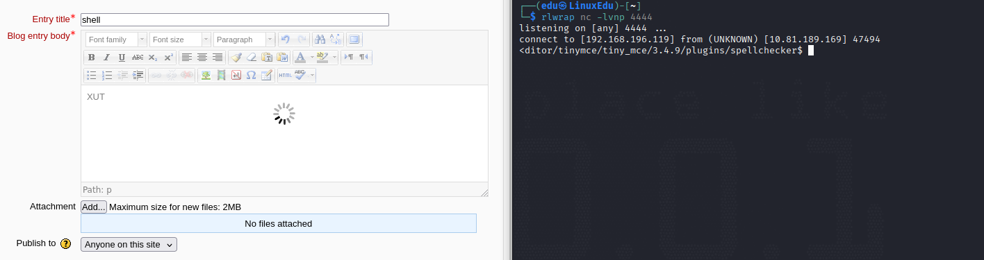Align text center
984x260 pixels.
pos(202,58)
